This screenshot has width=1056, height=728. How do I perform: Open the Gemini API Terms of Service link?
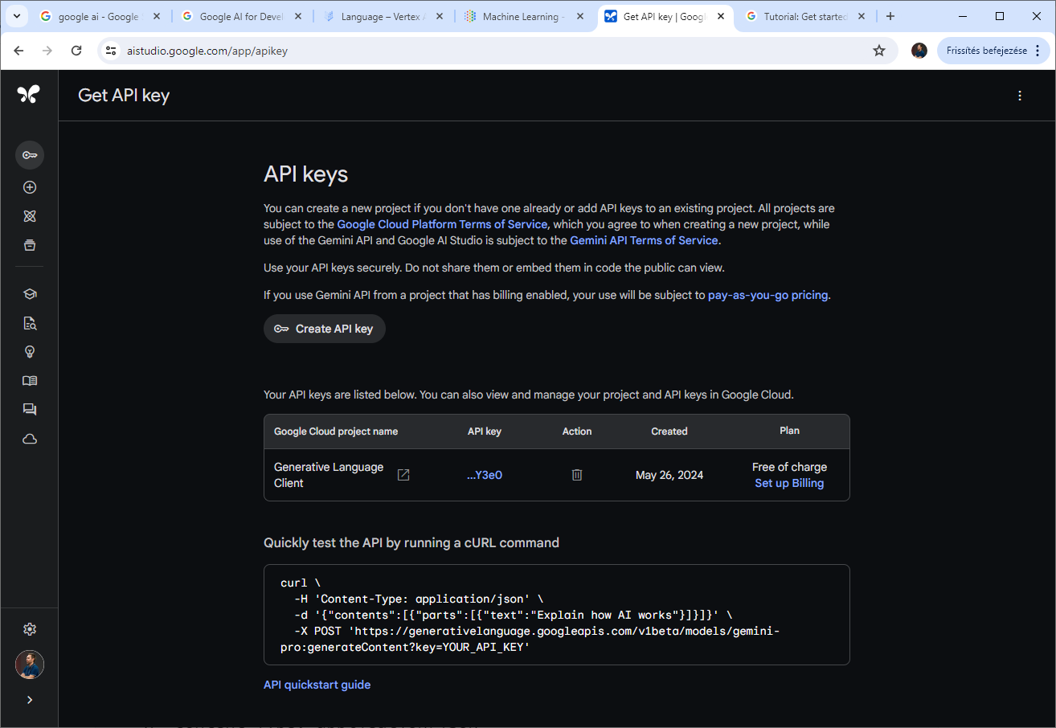(644, 240)
